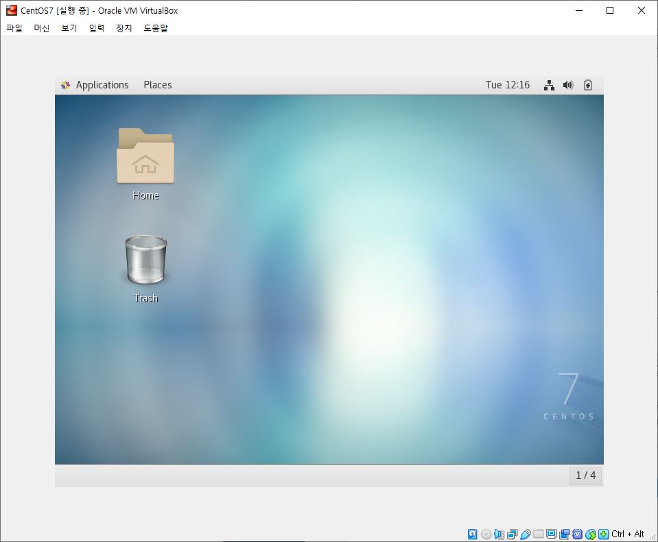Viewport: 658px width, 542px height.
Task: Click the USB device icon in VirtualBox status bar
Action: pyautogui.click(x=525, y=534)
